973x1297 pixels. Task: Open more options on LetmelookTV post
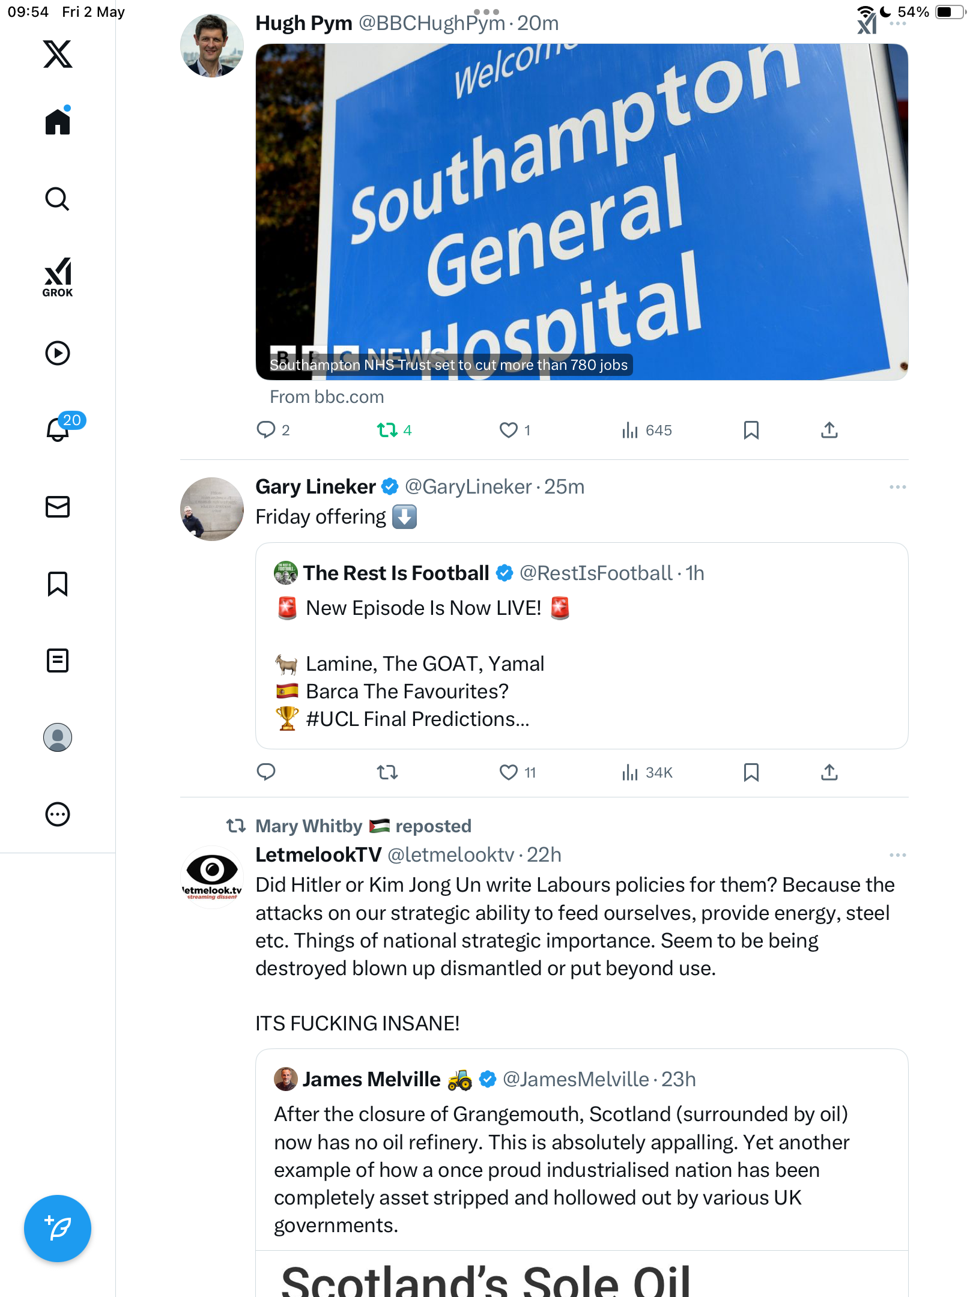898,855
